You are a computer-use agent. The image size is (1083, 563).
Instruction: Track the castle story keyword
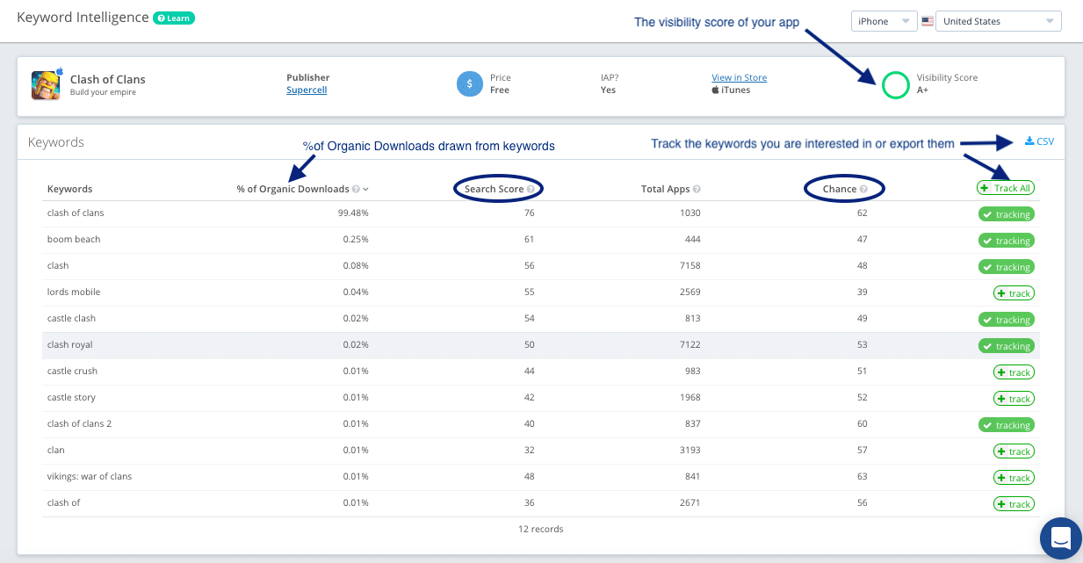coord(1014,399)
